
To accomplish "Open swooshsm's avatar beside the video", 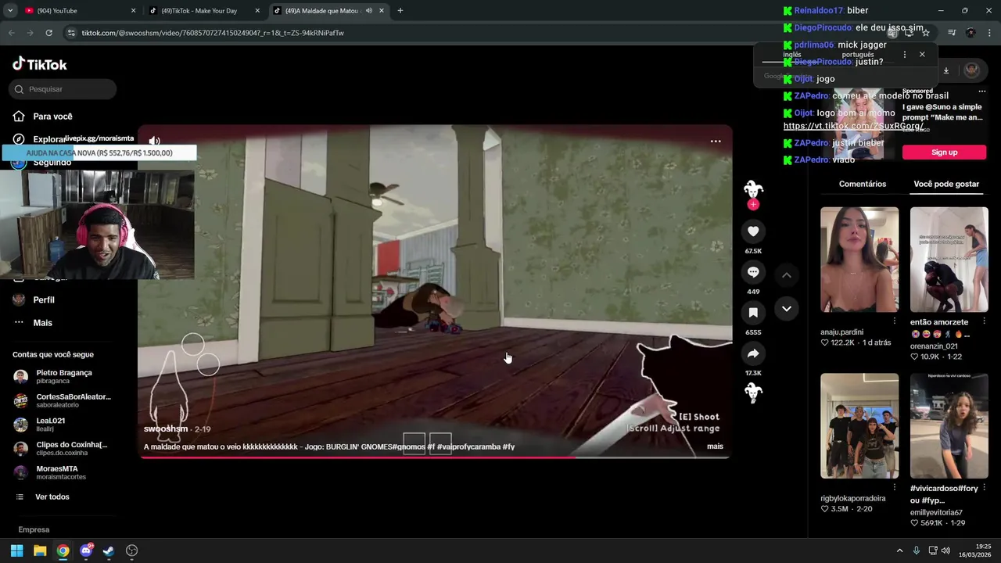I will (753, 189).
